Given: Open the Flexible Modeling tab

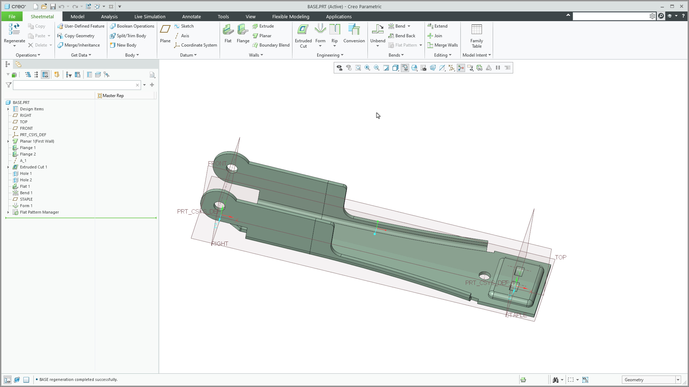Looking at the screenshot, I should tap(291, 16).
